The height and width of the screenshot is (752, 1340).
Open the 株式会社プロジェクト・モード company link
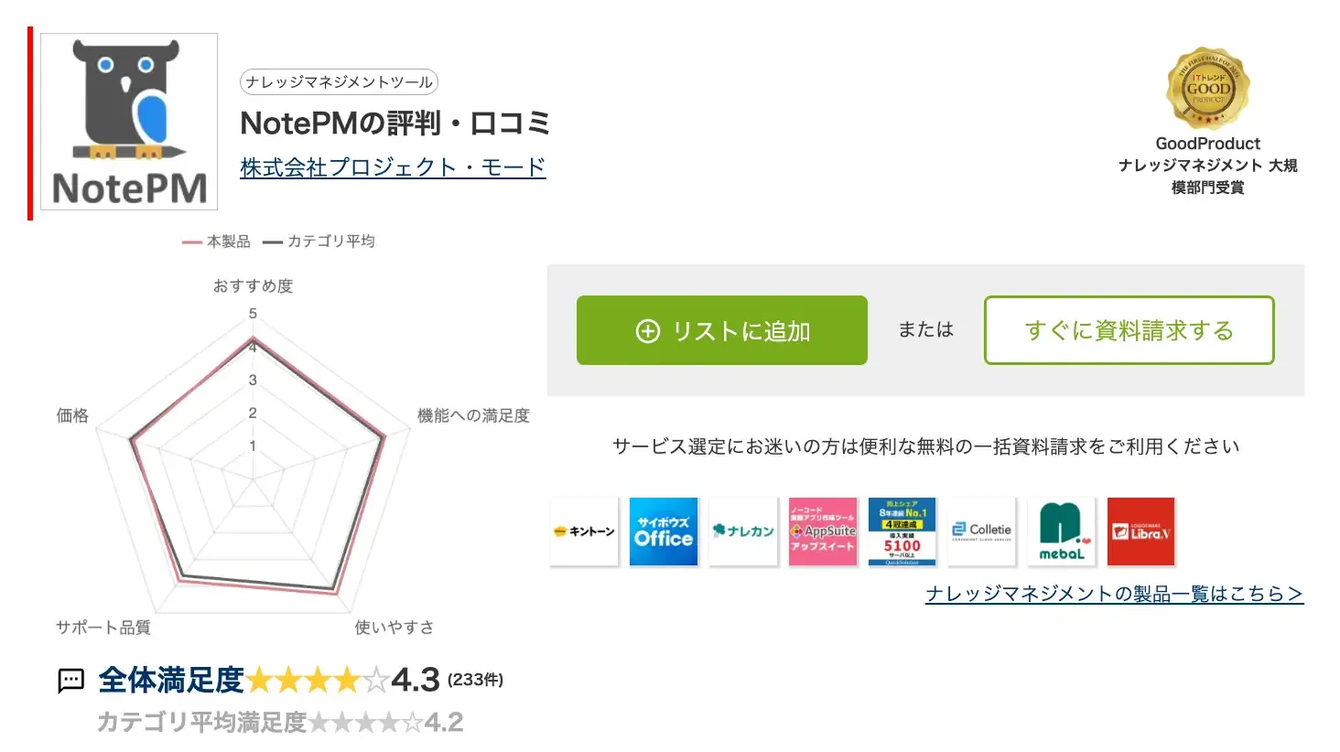click(392, 166)
